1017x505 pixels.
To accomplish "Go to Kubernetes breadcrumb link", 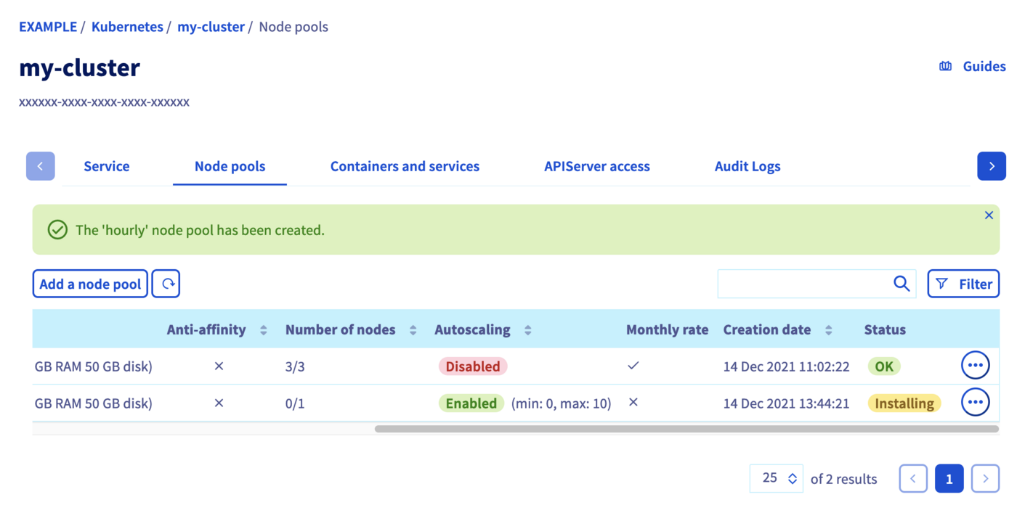I will pyautogui.click(x=127, y=27).
